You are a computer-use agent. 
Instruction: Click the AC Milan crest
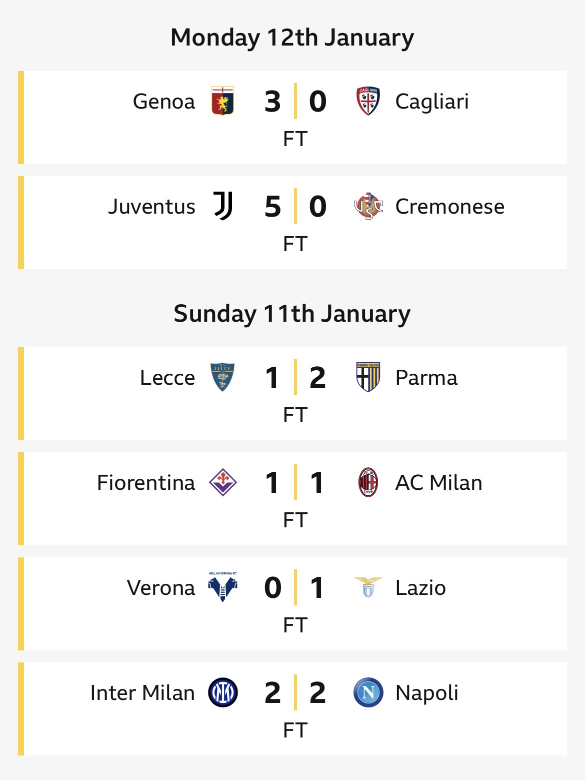click(x=368, y=482)
